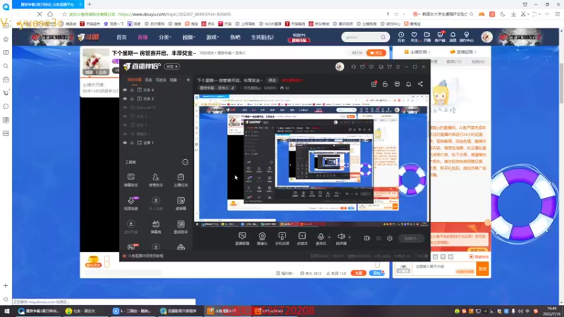The width and height of the screenshot is (564, 317).
Task: Click the 扬声器 speaker icon
Action: [341, 238]
